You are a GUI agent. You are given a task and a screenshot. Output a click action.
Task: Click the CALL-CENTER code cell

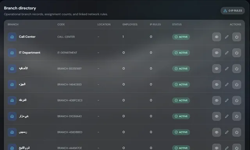point(66,37)
